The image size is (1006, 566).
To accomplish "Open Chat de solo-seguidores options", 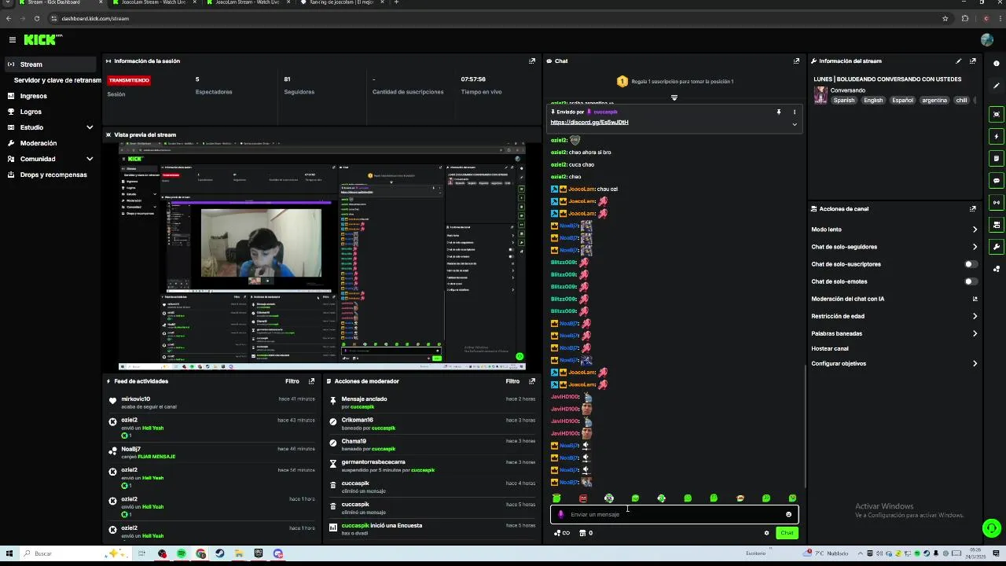I will tap(894, 247).
